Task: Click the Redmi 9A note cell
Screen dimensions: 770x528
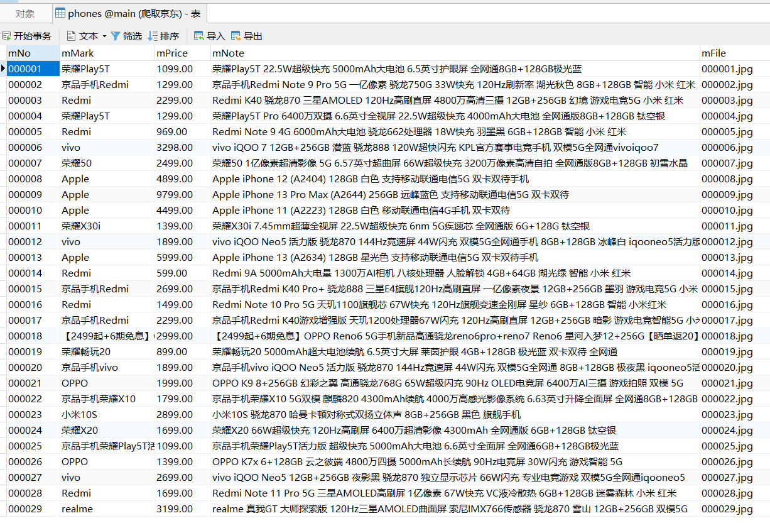Action: (x=455, y=273)
